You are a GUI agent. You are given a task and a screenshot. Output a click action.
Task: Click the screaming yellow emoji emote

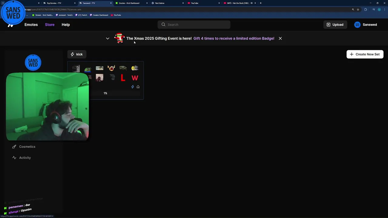click(x=111, y=68)
